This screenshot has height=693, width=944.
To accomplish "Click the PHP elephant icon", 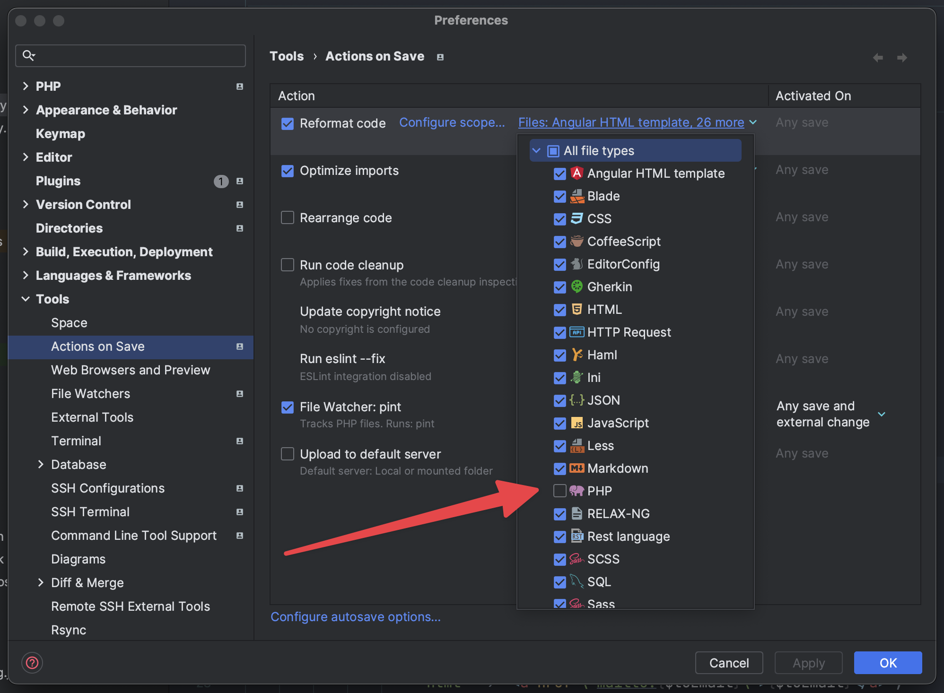I will click(x=577, y=491).
